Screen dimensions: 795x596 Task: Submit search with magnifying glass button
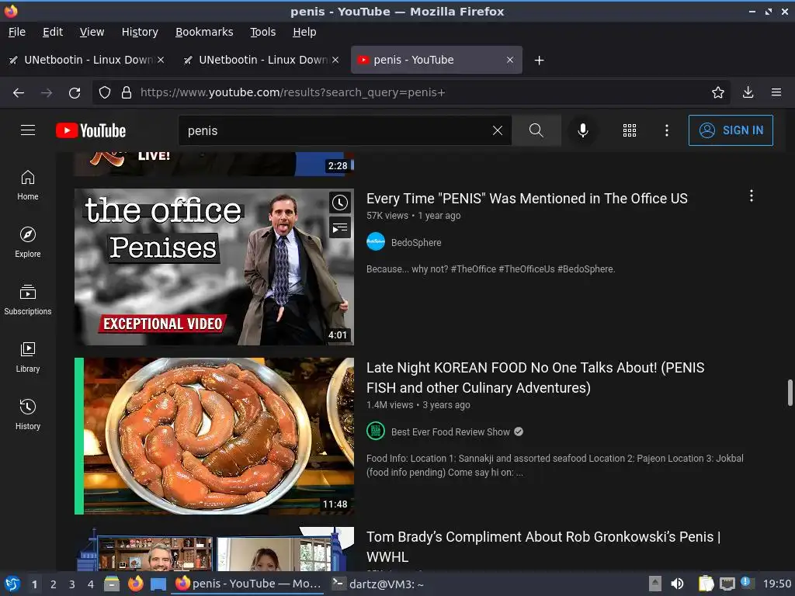click(x=536, y=130)
